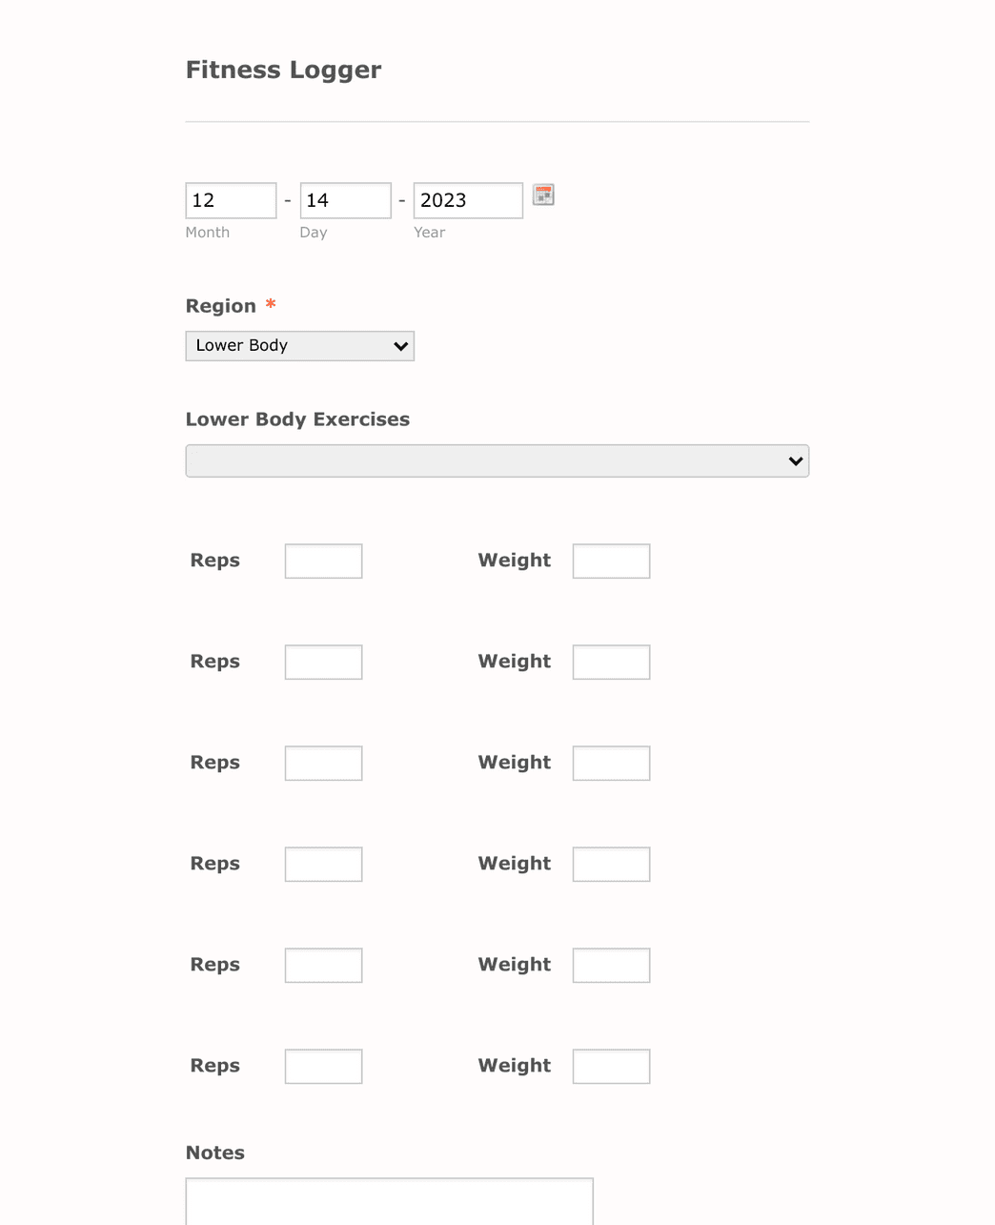995x1225 pixels.
Task: Click the Year input field
Action: coord(467,200)
